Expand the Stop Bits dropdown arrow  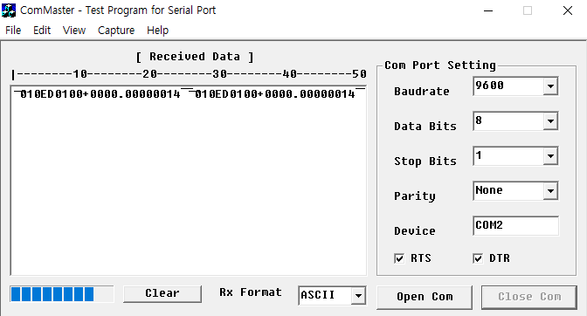pos(550,156)
